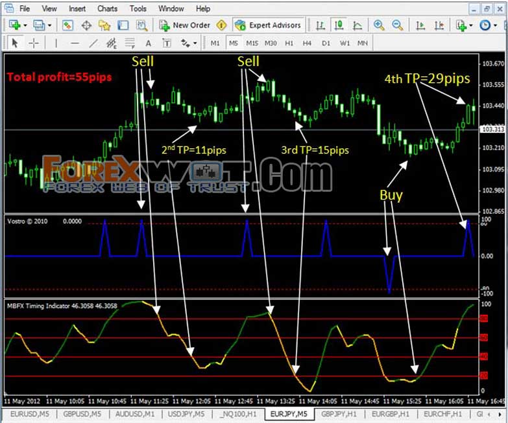Click the chart tabs scroll right arrow

point(500,415)
